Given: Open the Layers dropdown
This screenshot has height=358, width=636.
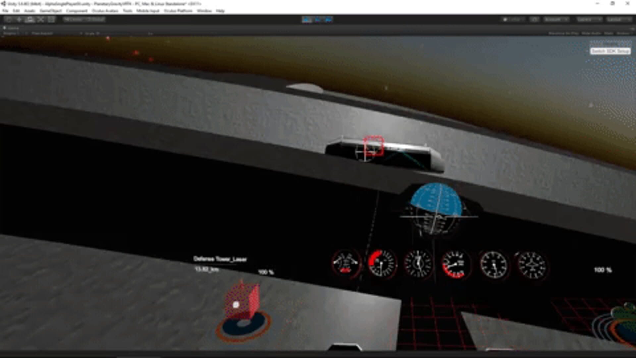Looking at the screenshot, I should click(589, 20).
